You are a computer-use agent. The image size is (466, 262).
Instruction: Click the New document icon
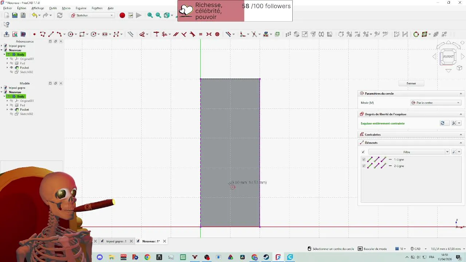[7, 15]
